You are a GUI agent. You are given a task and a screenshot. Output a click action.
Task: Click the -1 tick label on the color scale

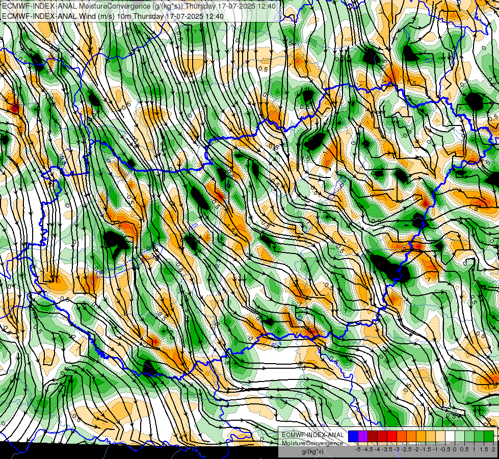click(x=435, y=449)
